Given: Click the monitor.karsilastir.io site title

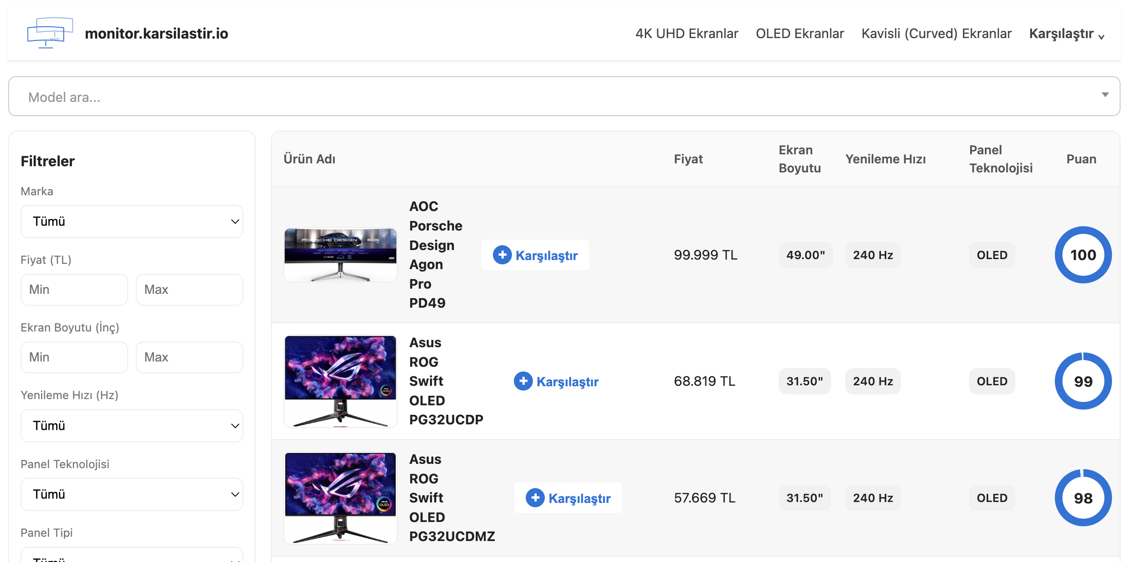Looking at the screenshot, I should (x=156, y=34).
